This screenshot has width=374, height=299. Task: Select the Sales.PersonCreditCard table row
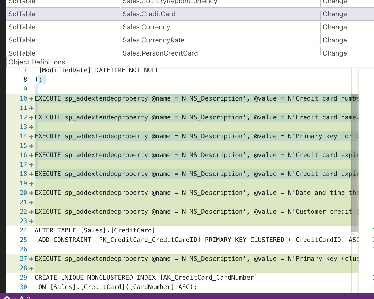(x=160, y=53)
